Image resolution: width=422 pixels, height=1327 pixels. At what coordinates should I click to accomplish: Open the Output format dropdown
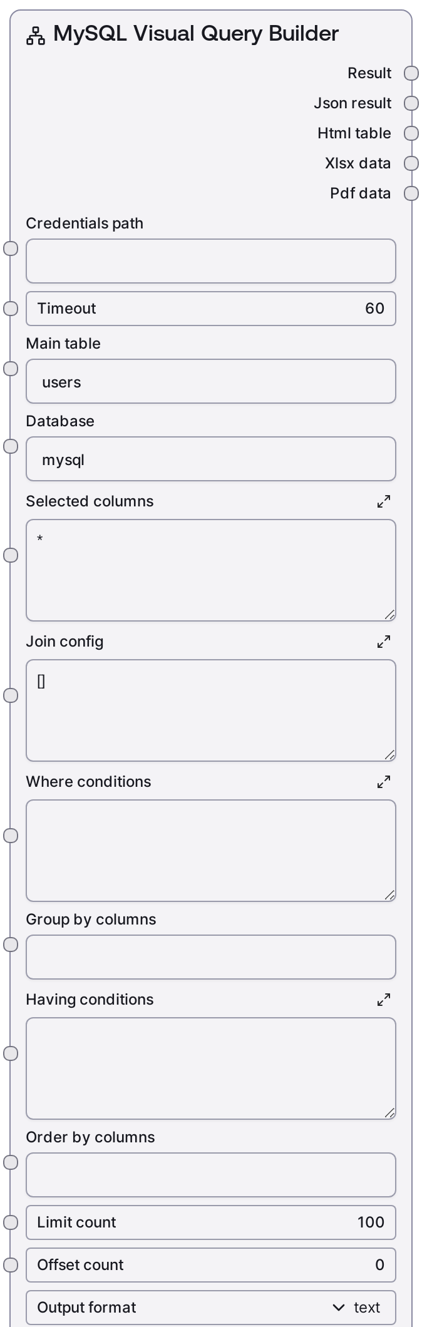(x=211, y=1308)
